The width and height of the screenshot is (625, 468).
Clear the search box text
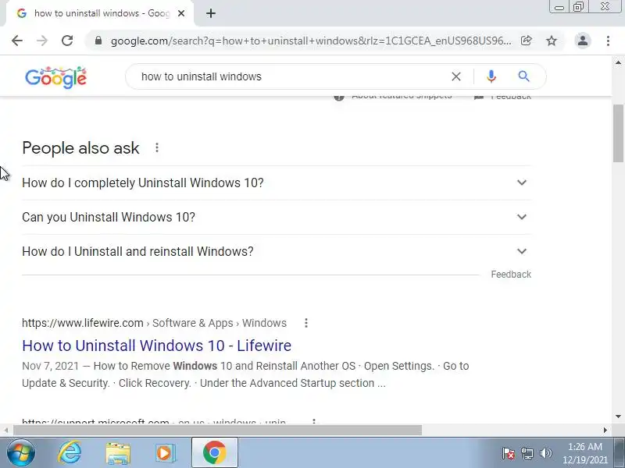(x=456, y=76)
